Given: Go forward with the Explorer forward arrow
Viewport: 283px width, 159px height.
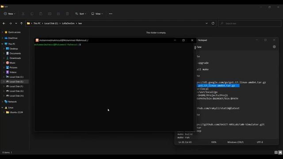Looking at the screenshot, I should click(11, 23).
